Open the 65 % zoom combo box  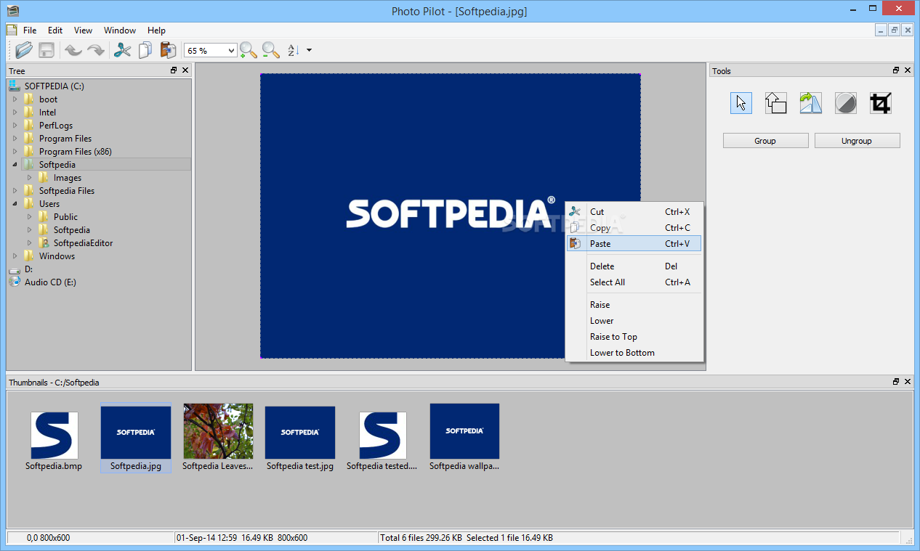click(211, 50)
